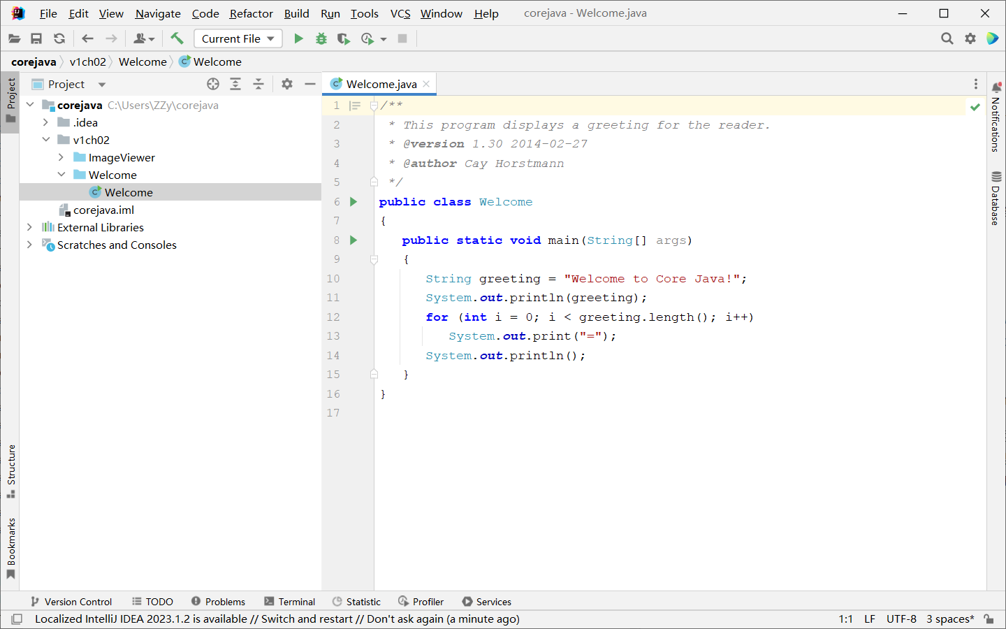1006x629 pixels.
Task: Collapse the v1ch02 folder node
Action: (x=45, y=140)
